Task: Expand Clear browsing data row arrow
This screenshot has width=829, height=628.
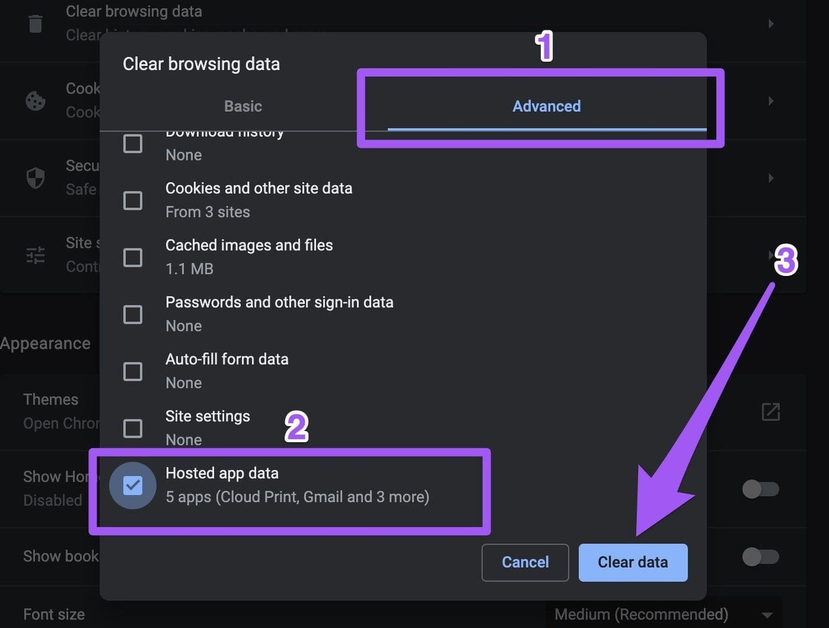Action: click(771, 24)
